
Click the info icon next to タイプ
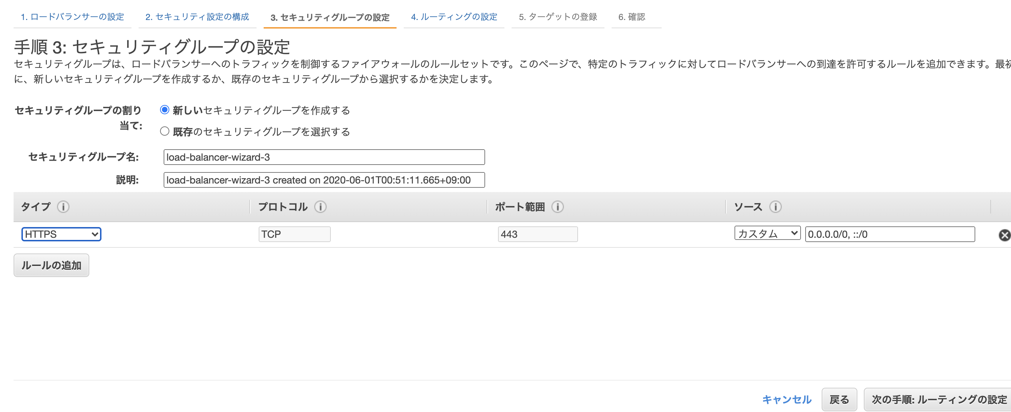coord(63,206)
